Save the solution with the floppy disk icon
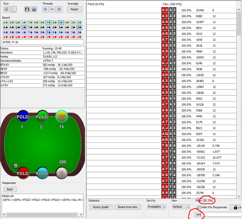 pyautogui.click(x=27, y=9)
